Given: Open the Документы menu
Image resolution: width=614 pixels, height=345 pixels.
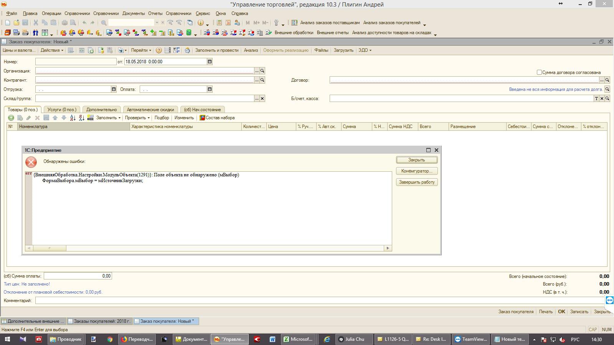Looking at the screenshot, I should 134,13.
